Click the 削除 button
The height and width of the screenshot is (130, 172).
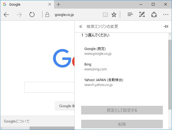[x=122, y=124]
